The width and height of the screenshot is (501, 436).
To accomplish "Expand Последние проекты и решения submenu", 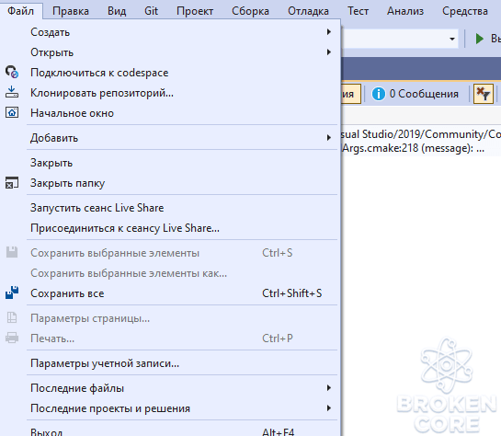I will tap(169, 408).
